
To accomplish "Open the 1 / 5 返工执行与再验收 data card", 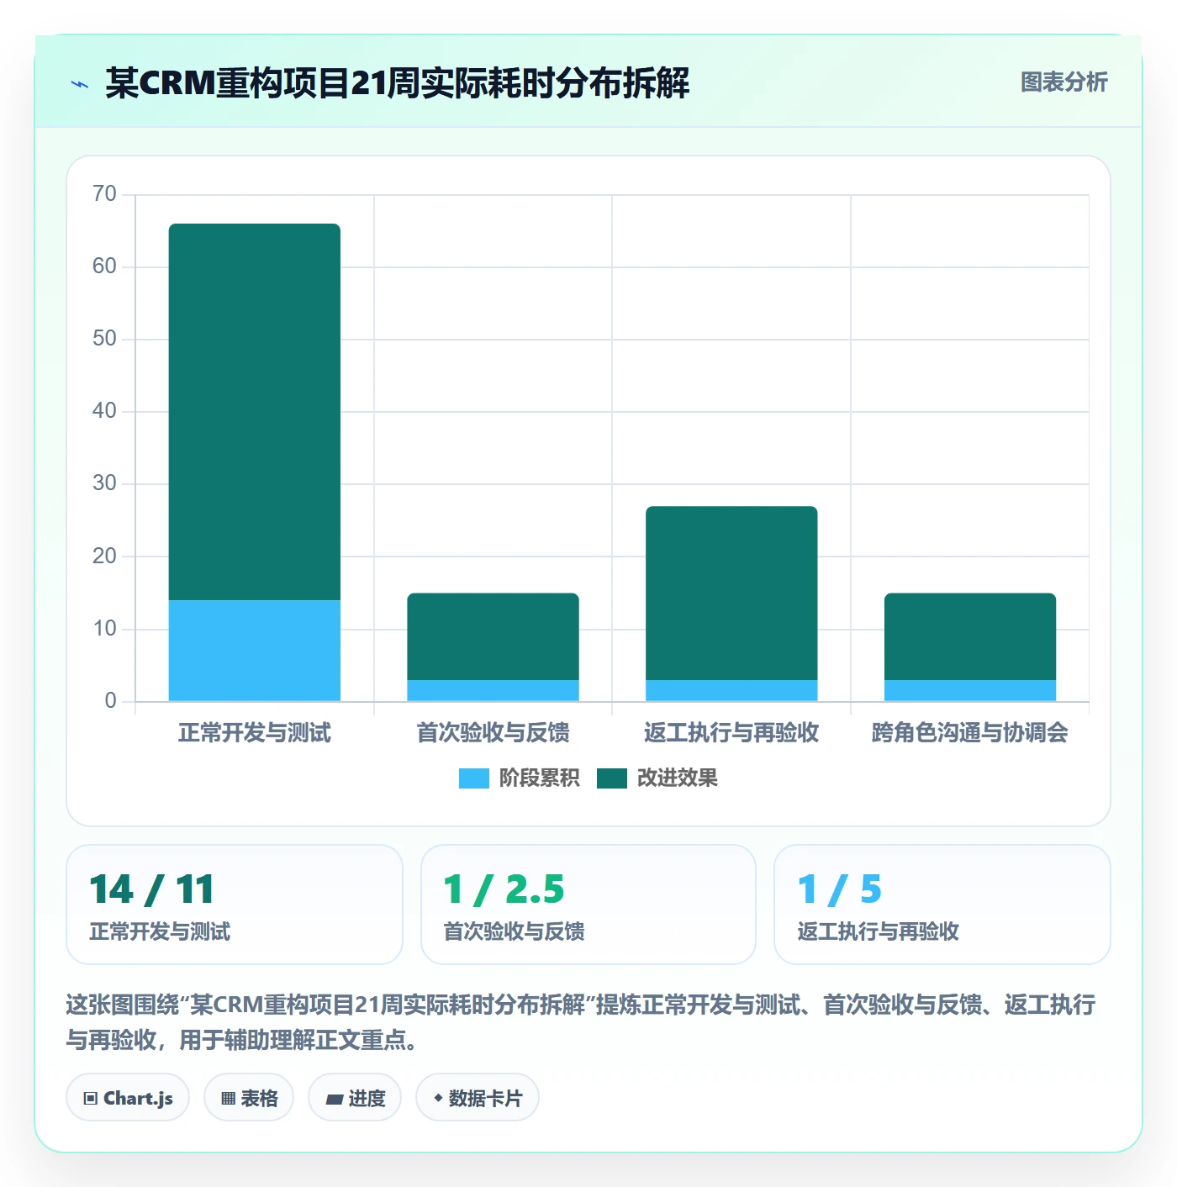I will tap(942, 905).
